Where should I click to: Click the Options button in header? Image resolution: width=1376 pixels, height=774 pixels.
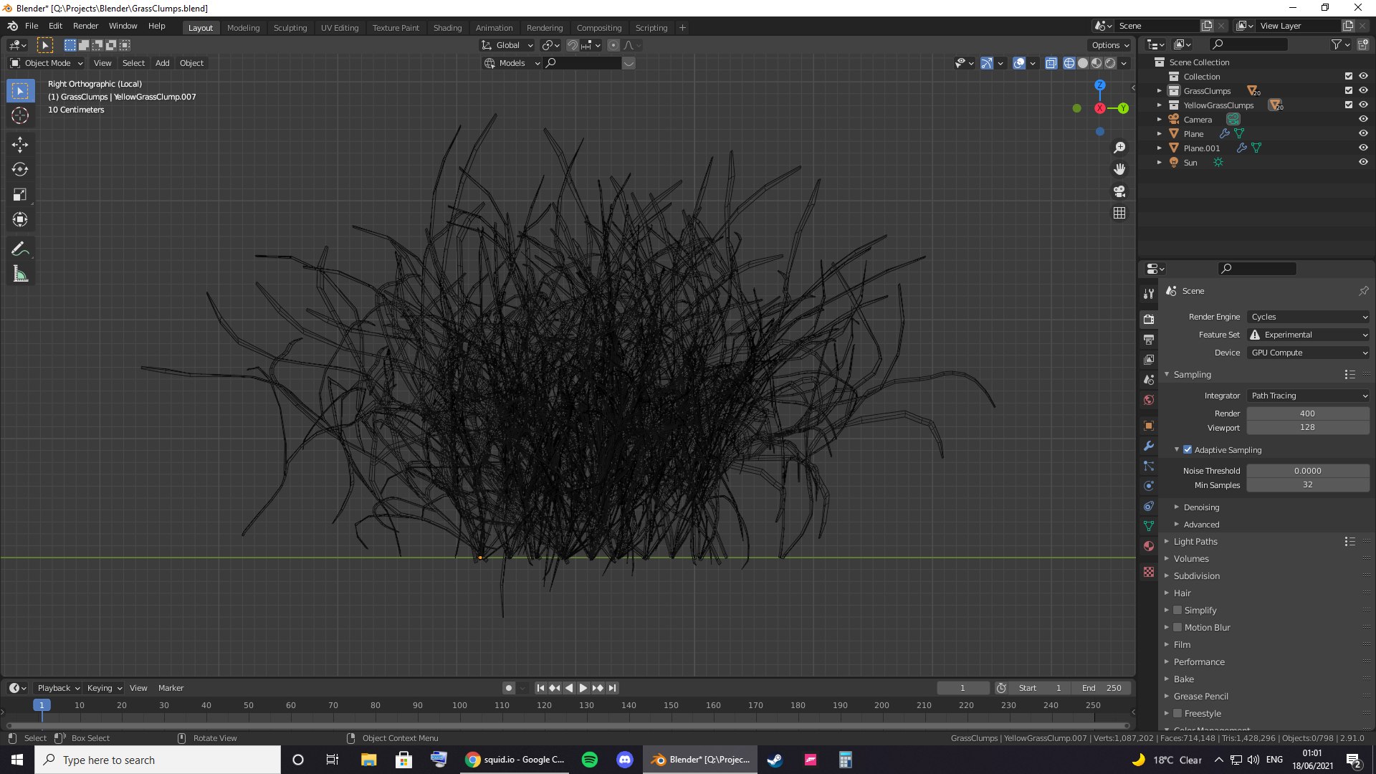[x=1110, y=45]
